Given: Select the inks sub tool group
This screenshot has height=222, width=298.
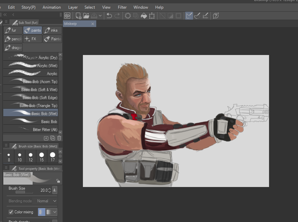Looking at the screenshot, I should coord(52,30).
